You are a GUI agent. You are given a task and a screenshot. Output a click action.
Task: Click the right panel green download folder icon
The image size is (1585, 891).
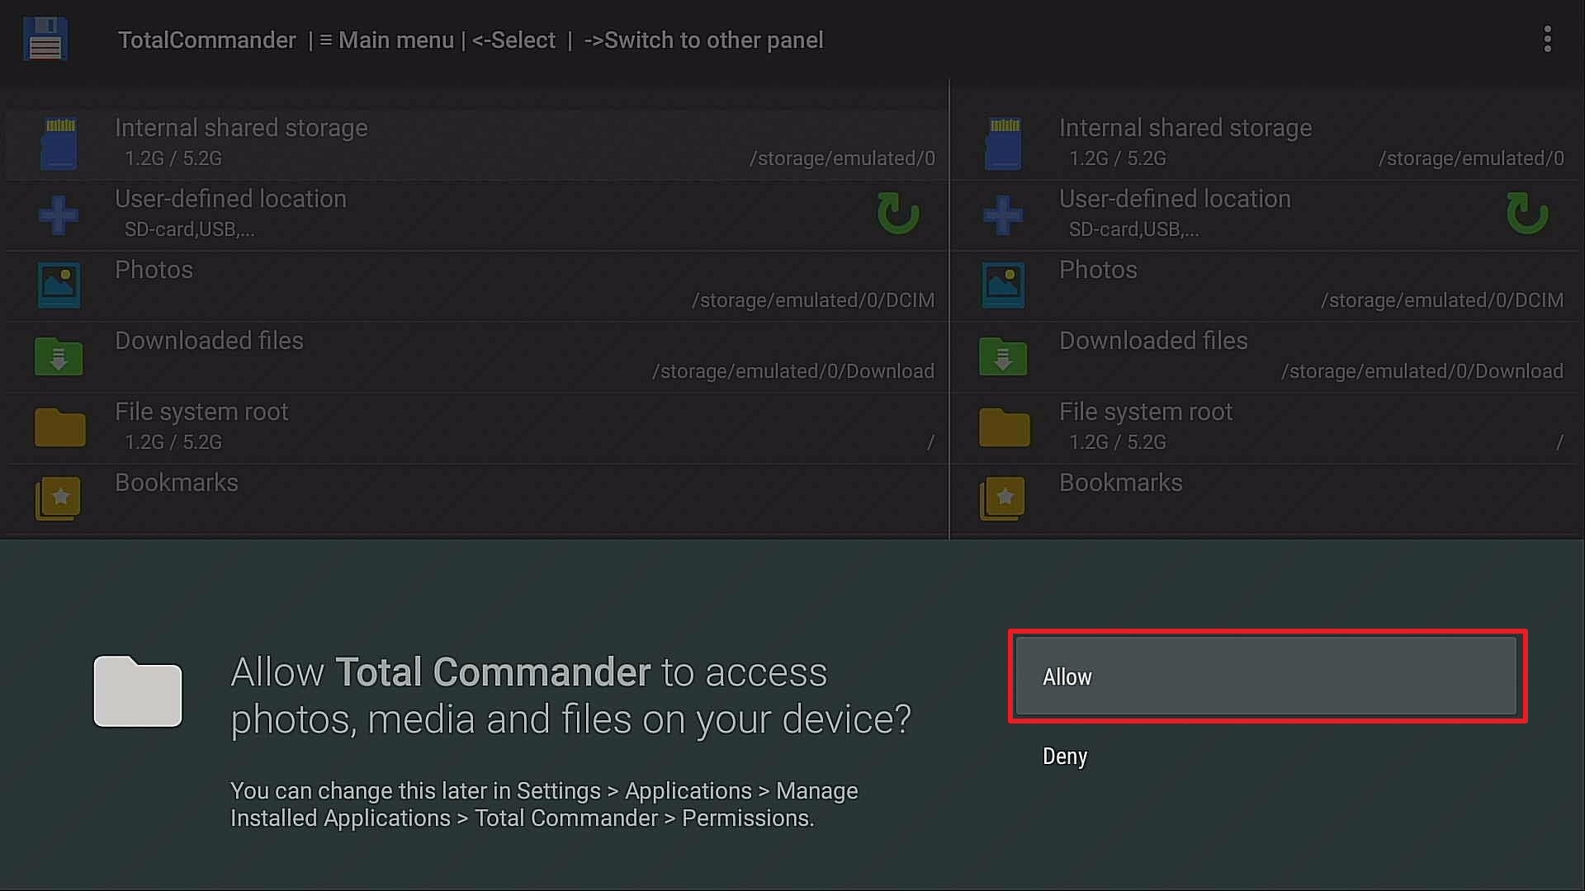1003,356
